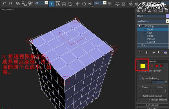Select the Border sub-object level in stack
Viewport: 169px width, 109px height.
[x=150, y=36]
